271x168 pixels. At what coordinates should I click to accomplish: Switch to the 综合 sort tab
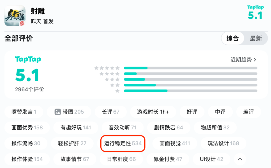(x=232, y=39)
